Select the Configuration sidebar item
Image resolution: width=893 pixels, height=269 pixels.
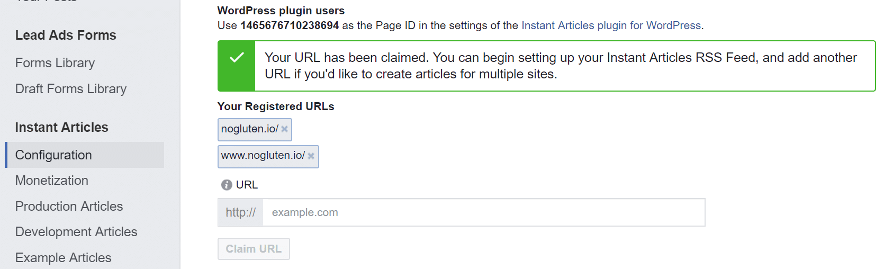click(53, 155)
